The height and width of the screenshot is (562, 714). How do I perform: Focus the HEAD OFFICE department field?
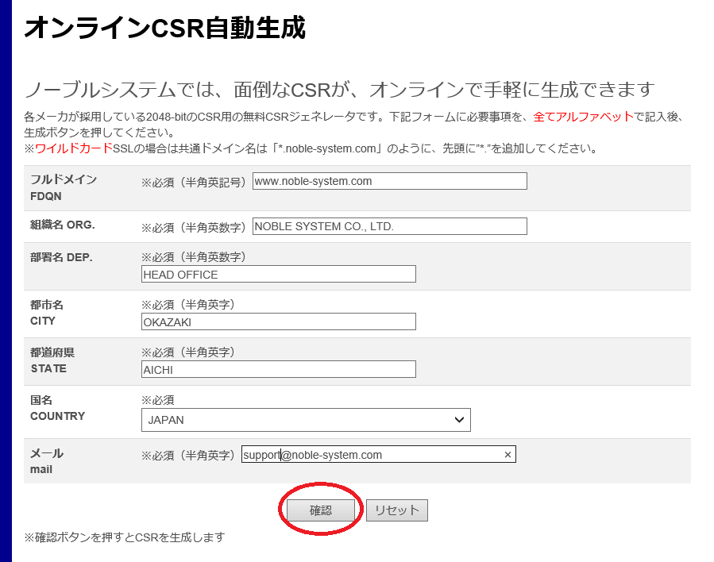pyautogui.click(x=278, y=274)
